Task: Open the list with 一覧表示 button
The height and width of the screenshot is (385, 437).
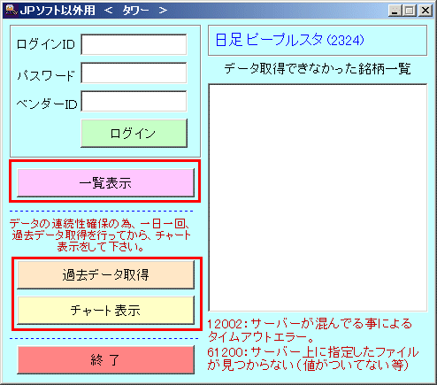Action: coord(105,182)
